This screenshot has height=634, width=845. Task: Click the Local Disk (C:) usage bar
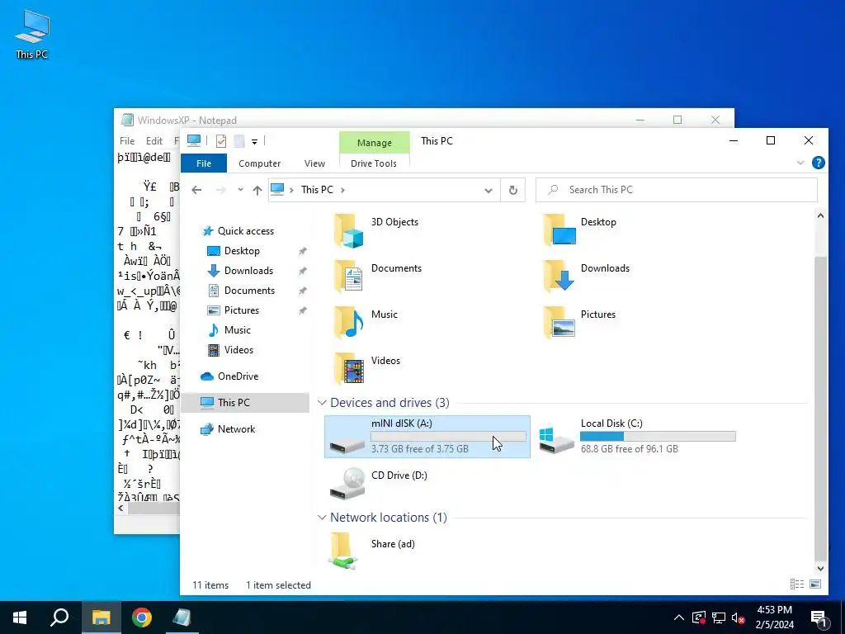[x=658, y=437]
